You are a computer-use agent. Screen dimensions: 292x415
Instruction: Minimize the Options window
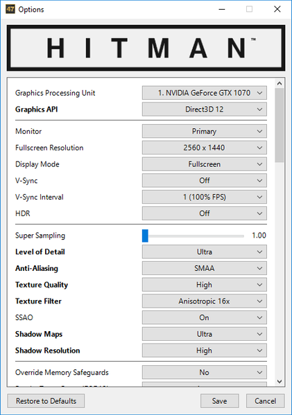pos(222,9)
